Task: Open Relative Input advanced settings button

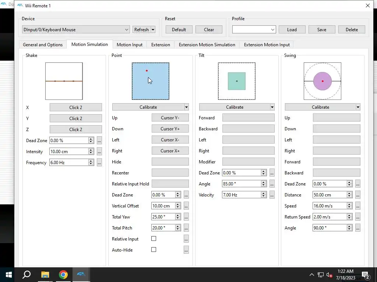Action: tap(186, 239)
